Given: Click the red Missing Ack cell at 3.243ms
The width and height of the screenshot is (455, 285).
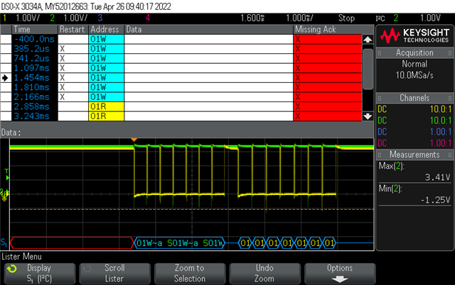Looking at the screenshot, I should [328, 116].
